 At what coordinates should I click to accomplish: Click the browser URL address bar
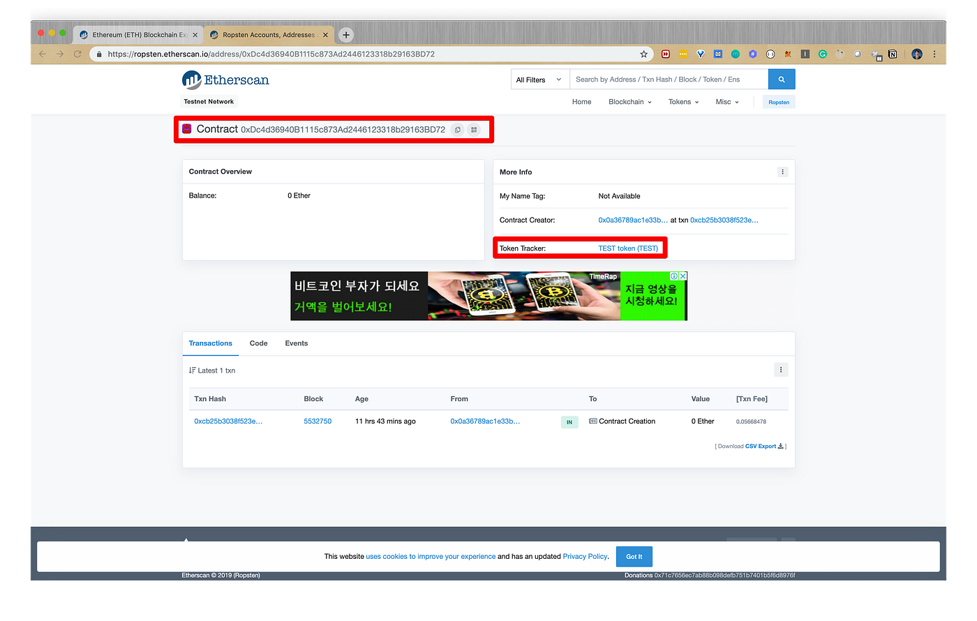point(370,54)
